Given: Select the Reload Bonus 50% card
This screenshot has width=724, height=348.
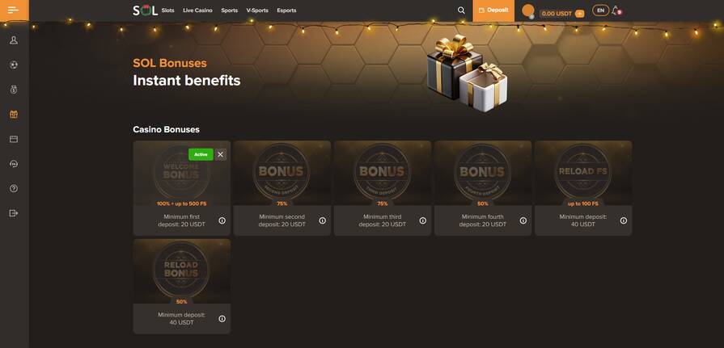Looking at the screenshot, I should pos(182,286).
